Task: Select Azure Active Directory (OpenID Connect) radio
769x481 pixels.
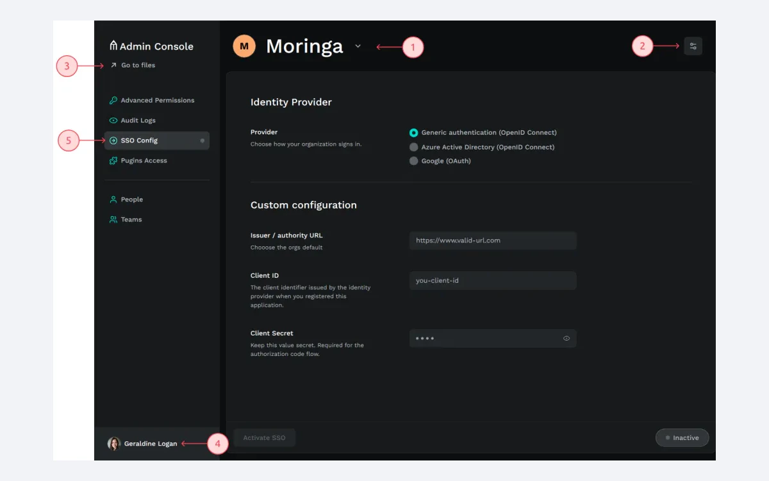Action: (x=414, y=147)
